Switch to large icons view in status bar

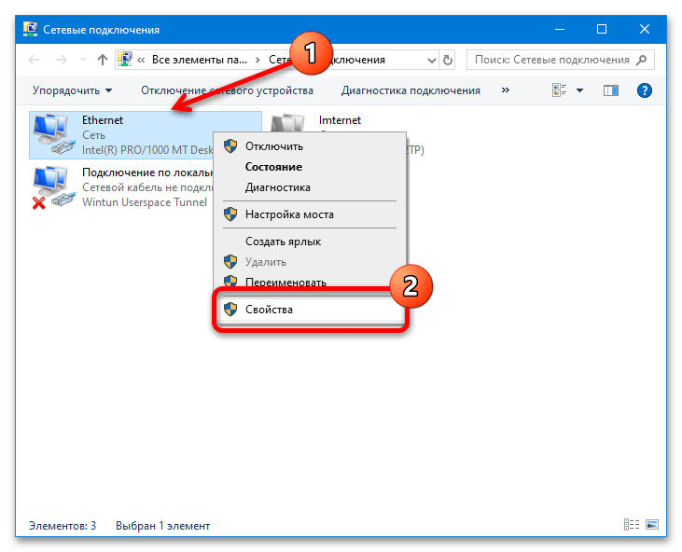tap(652, 525)
